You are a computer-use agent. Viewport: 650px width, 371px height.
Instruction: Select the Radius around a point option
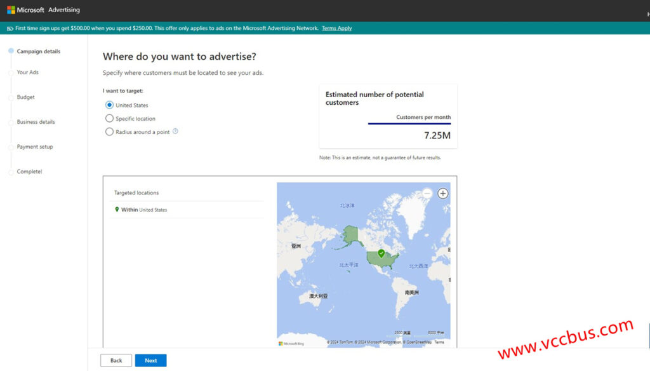(x=109, y=132)
